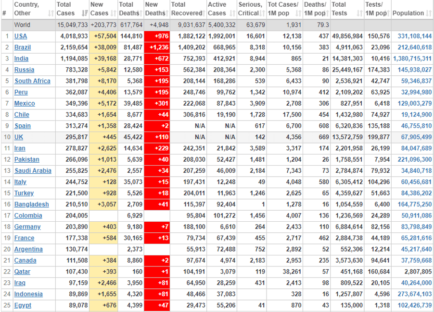Sort by Deaths/1M pop arrow icon
434x312 pixels.
pos(327,13)
